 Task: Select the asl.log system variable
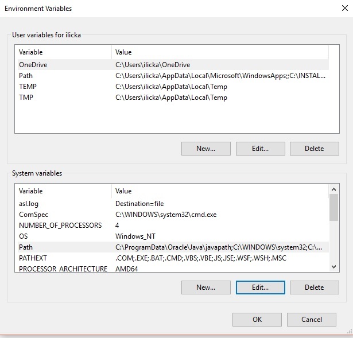[173, 203]
